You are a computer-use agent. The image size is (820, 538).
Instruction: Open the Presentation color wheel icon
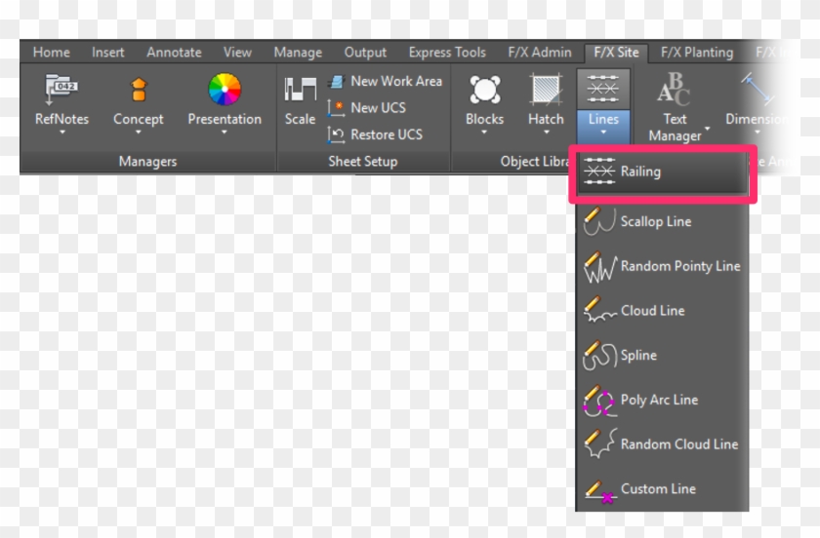point(225,91)
